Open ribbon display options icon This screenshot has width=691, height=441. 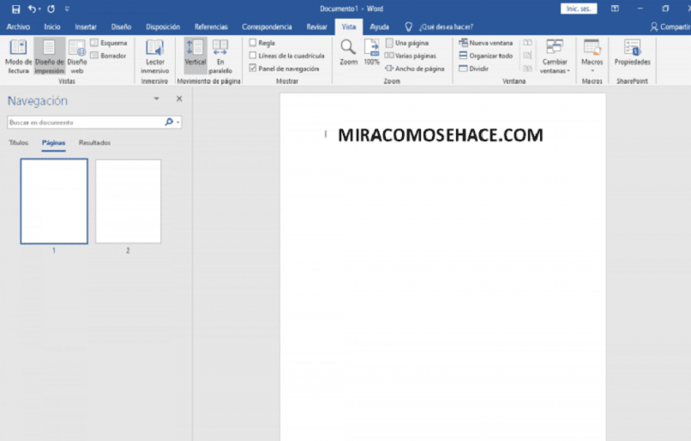click(615, 9)
